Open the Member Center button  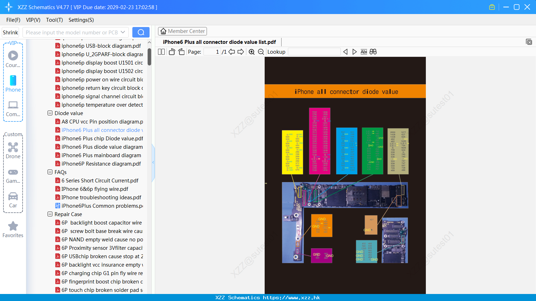click(x=182, y=31)
